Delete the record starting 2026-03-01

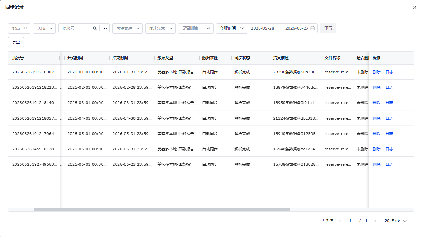[376, 103]
